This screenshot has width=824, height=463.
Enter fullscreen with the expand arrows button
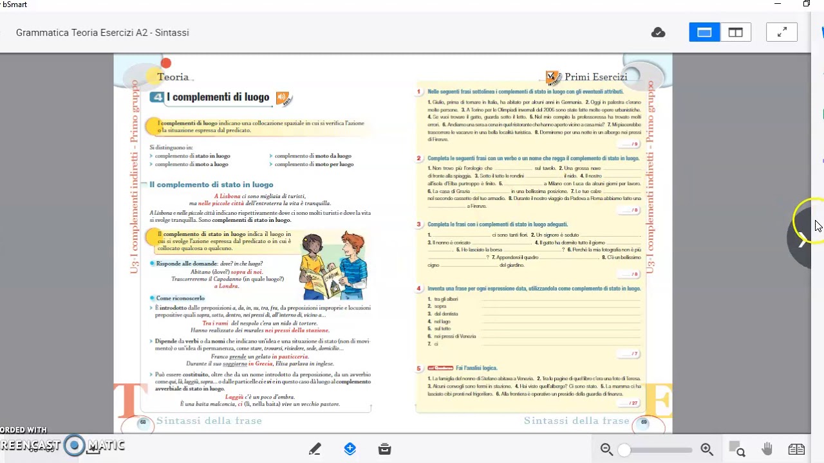point(782,32)
